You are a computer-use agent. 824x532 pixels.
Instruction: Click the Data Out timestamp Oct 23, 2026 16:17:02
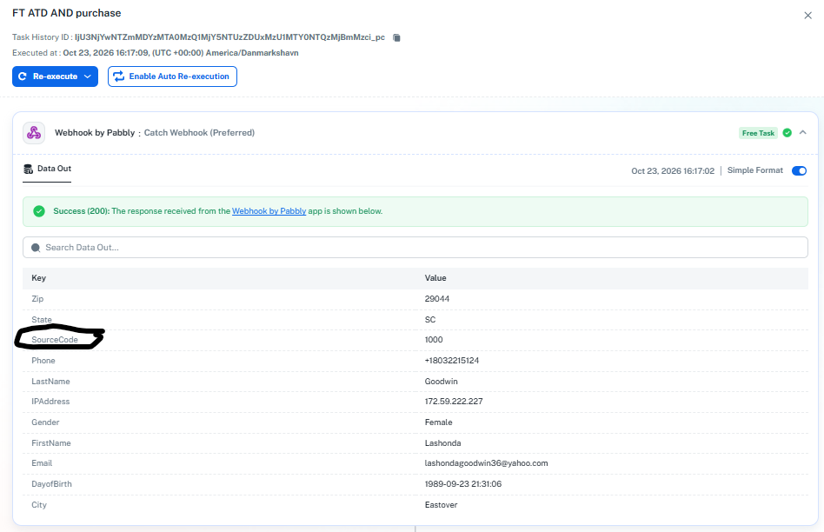click(673, 171)
